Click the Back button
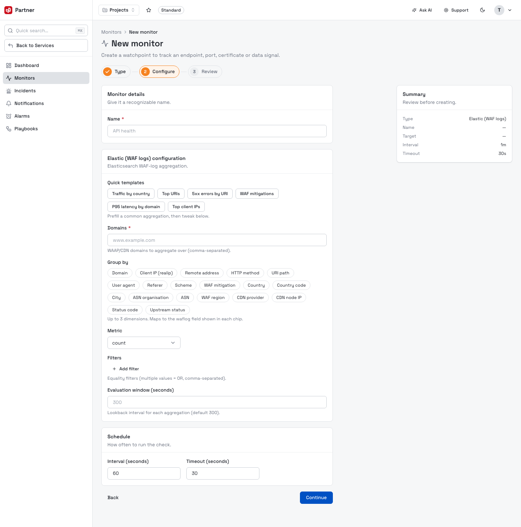This screenshot has width=521, height=527. pyautogui.click(x=113, y=498)
